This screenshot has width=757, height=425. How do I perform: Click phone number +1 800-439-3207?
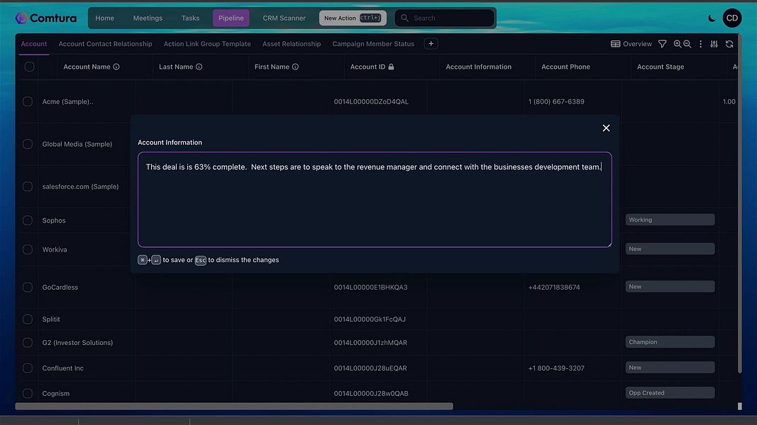click(x=556, y=368)
